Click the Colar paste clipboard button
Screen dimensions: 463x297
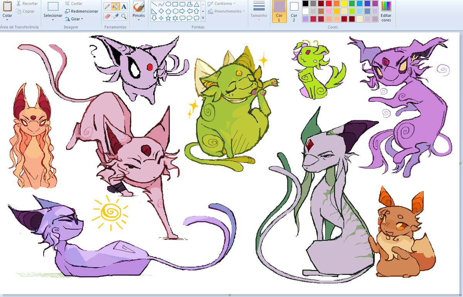coord(7,7)
